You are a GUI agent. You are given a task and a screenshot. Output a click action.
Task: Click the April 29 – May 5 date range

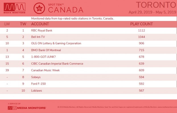pyautogui.click(x=153, y=12)
